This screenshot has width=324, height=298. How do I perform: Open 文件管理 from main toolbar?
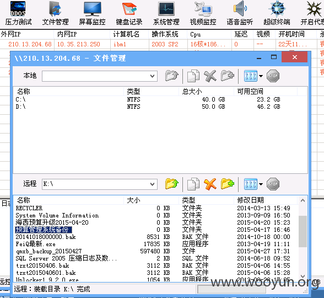(x=55, y=13)
